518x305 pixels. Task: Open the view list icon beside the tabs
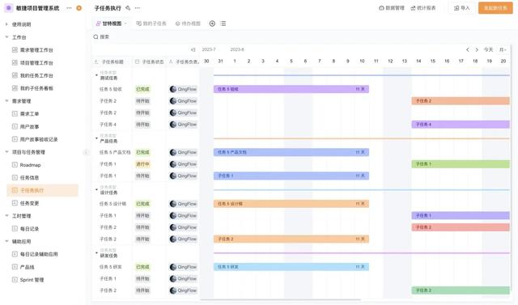(x=223, y=23)
